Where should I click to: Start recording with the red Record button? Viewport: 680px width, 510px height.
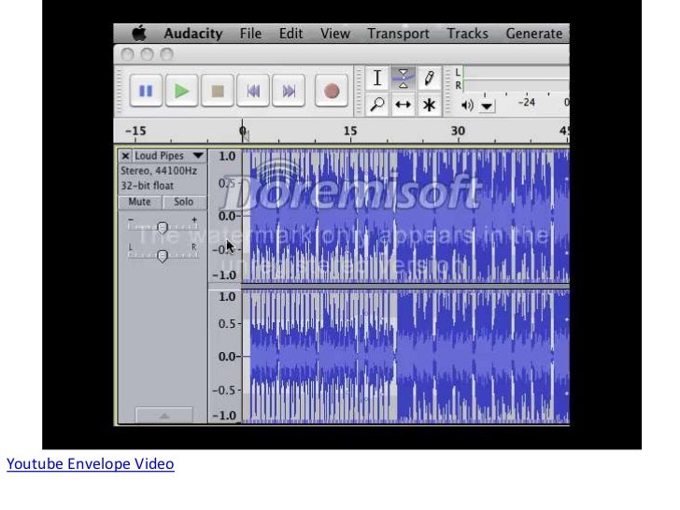(332, 91)
